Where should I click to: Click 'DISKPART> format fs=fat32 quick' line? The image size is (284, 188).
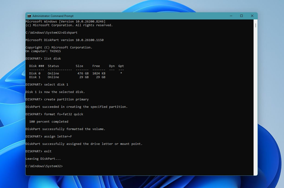pos(54,114)
